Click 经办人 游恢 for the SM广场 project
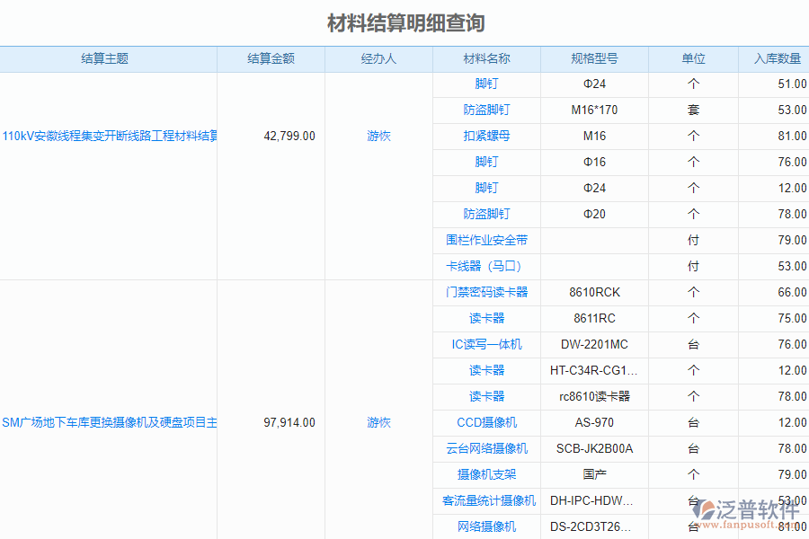The height and width of the screenshot is (539, 809). [378, 422]
